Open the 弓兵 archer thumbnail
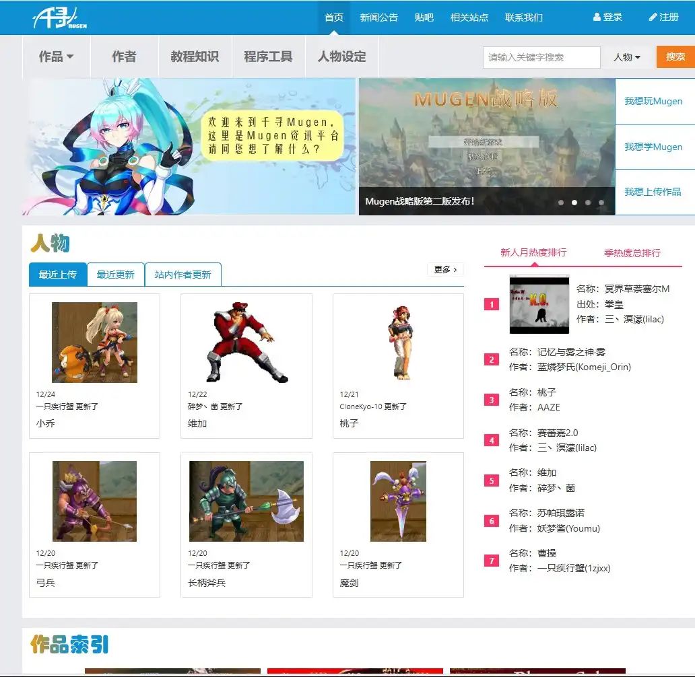This screenshot has width=695, height=677. (x=94, y=501)
